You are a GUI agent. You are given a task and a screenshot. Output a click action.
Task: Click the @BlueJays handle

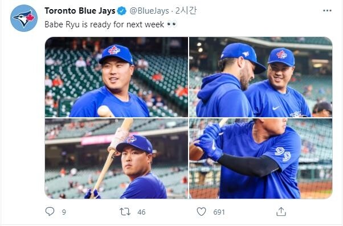149,11
